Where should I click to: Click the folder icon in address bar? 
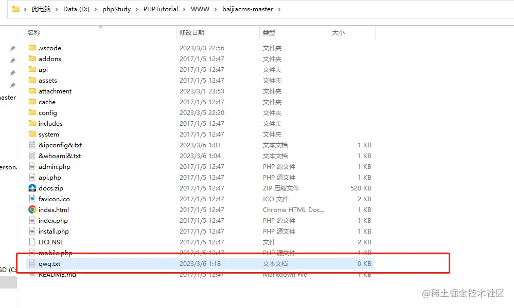[16, 9]
